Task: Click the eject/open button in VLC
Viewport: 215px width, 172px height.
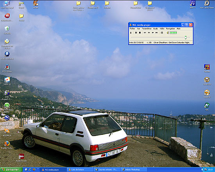Action: (131, 33)
